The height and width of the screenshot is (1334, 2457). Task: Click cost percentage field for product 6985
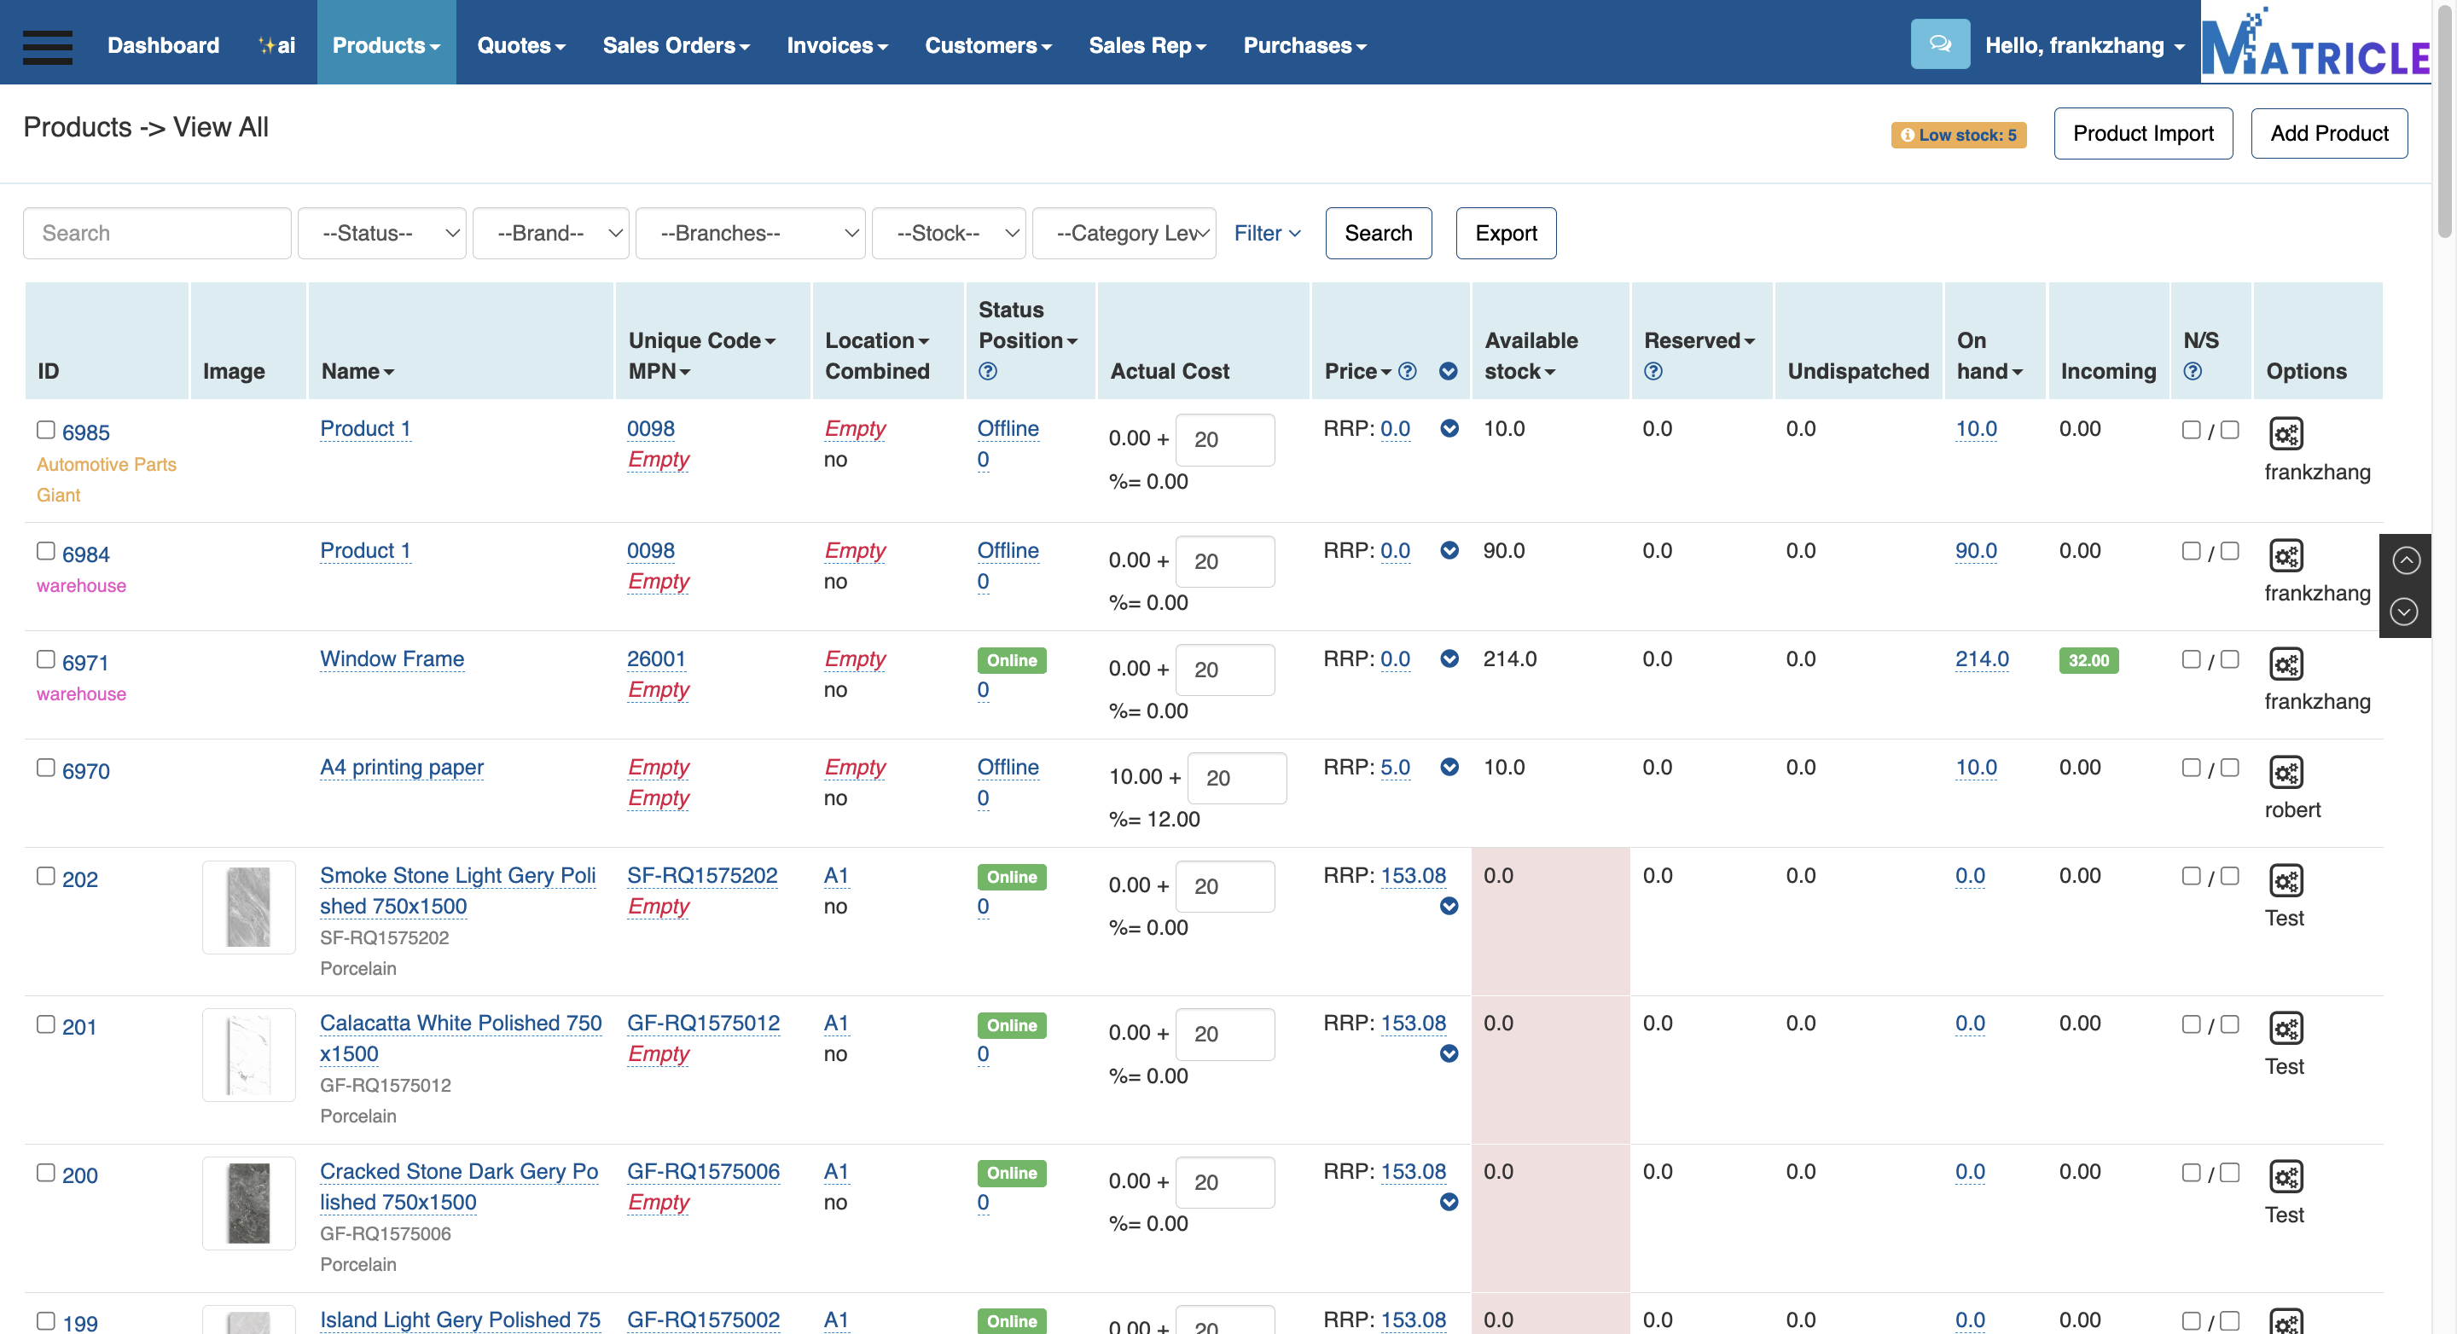(1225, 439)
